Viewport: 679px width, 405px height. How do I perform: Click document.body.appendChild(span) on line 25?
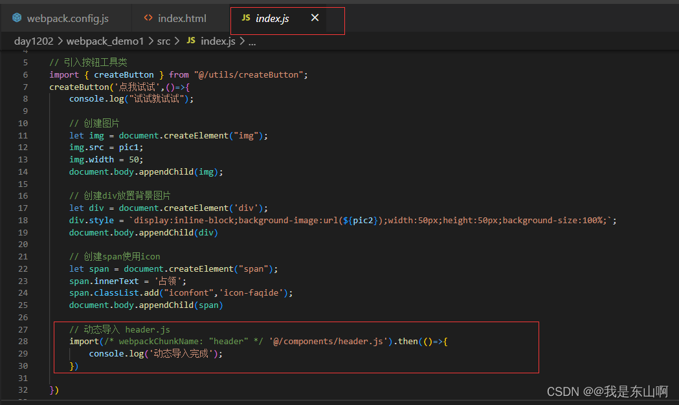(x=146, y=305)
